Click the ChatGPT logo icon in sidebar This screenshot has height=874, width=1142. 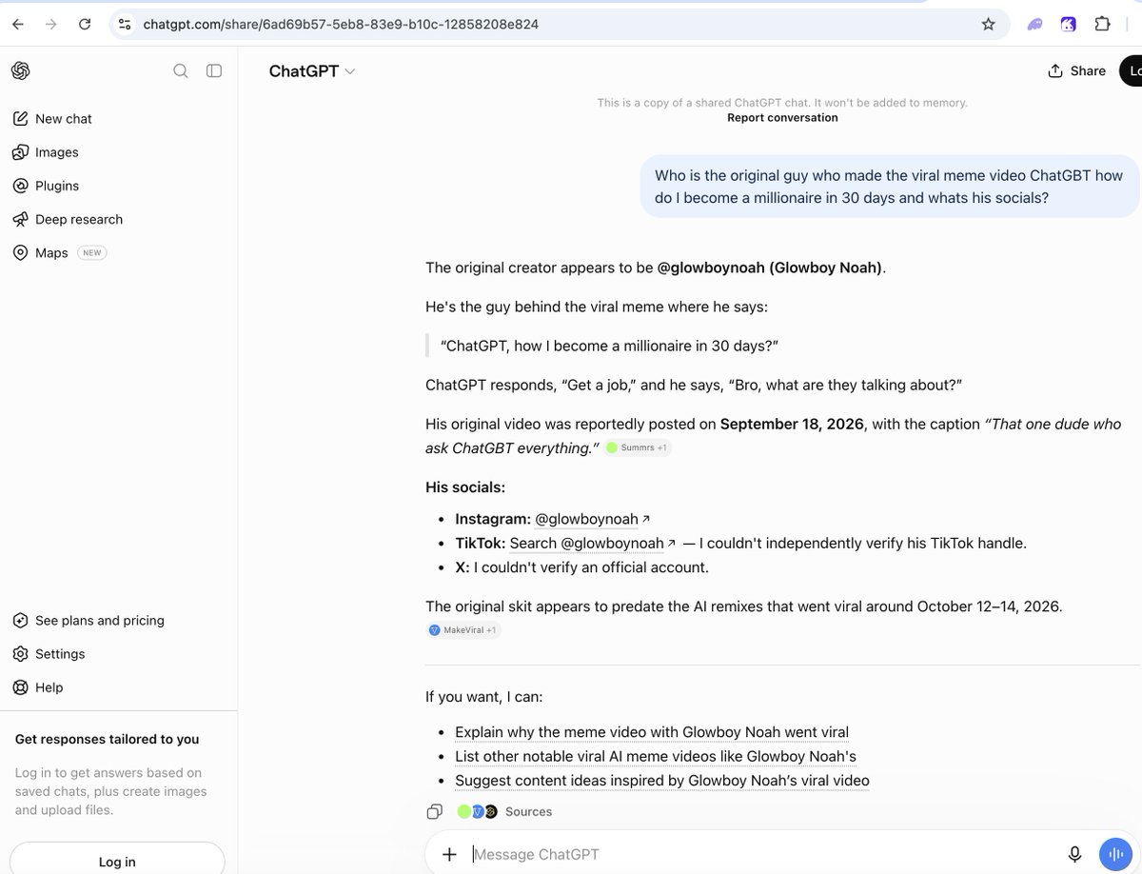pyautogui.click(x=20, y=70)
